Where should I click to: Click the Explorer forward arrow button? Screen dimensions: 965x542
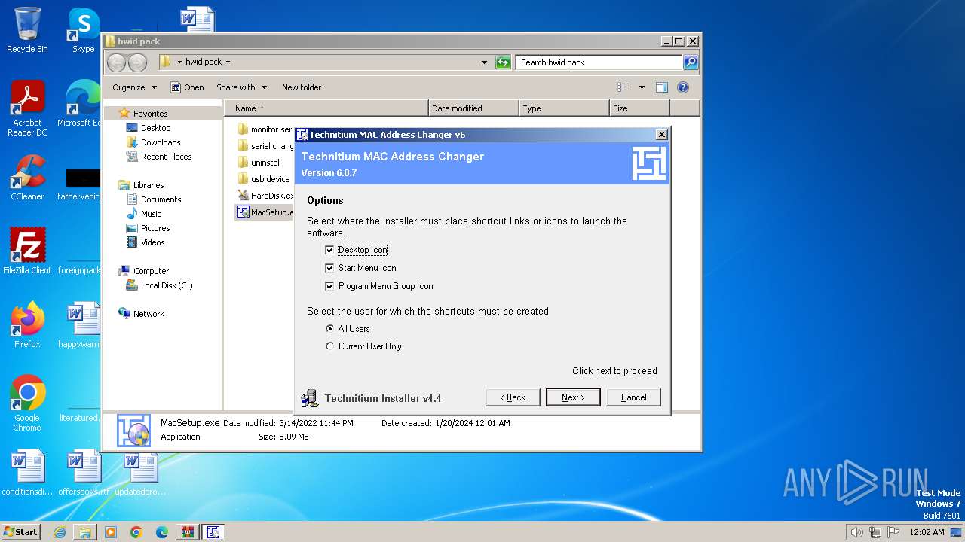137,62
